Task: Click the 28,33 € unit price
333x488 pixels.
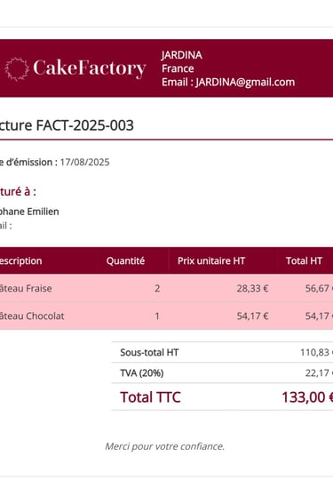Action: tap(252, 289)
